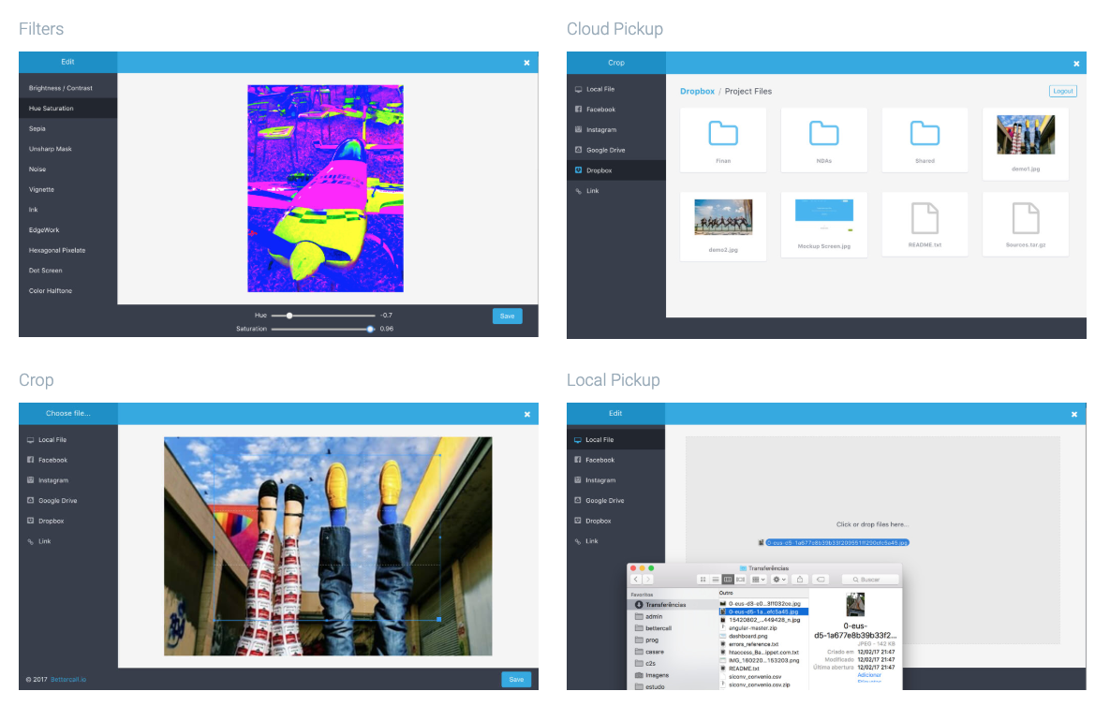
Task: Open the NDAs folder
Action: click(x=824, y=140)
